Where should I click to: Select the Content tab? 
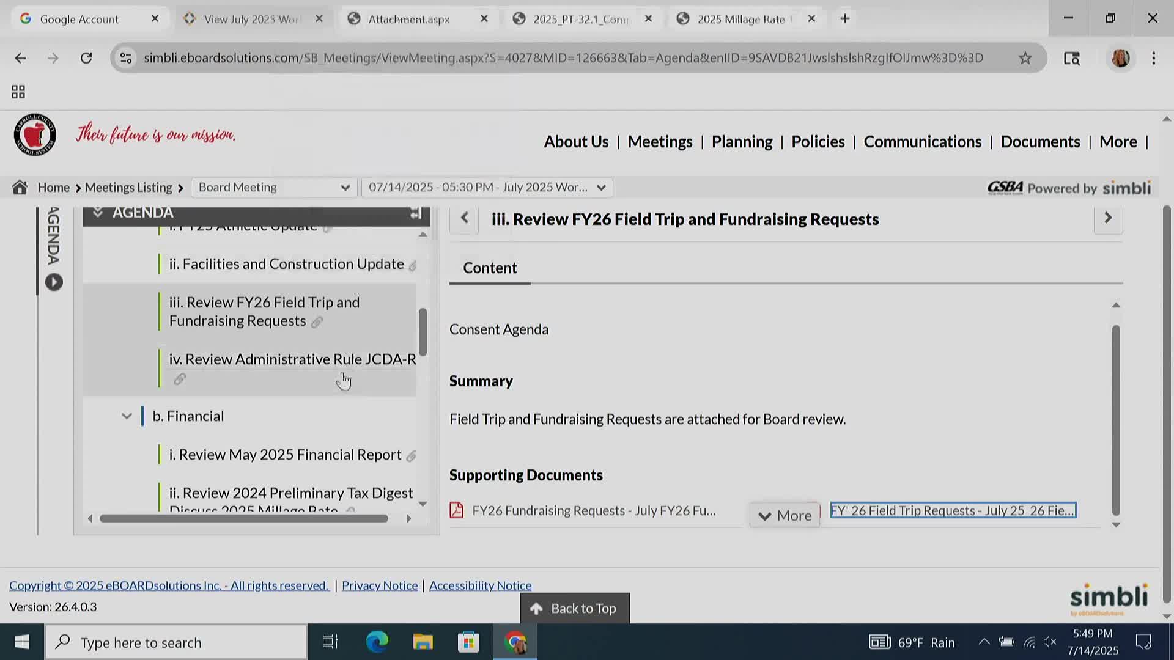click(x=490, y=268)
